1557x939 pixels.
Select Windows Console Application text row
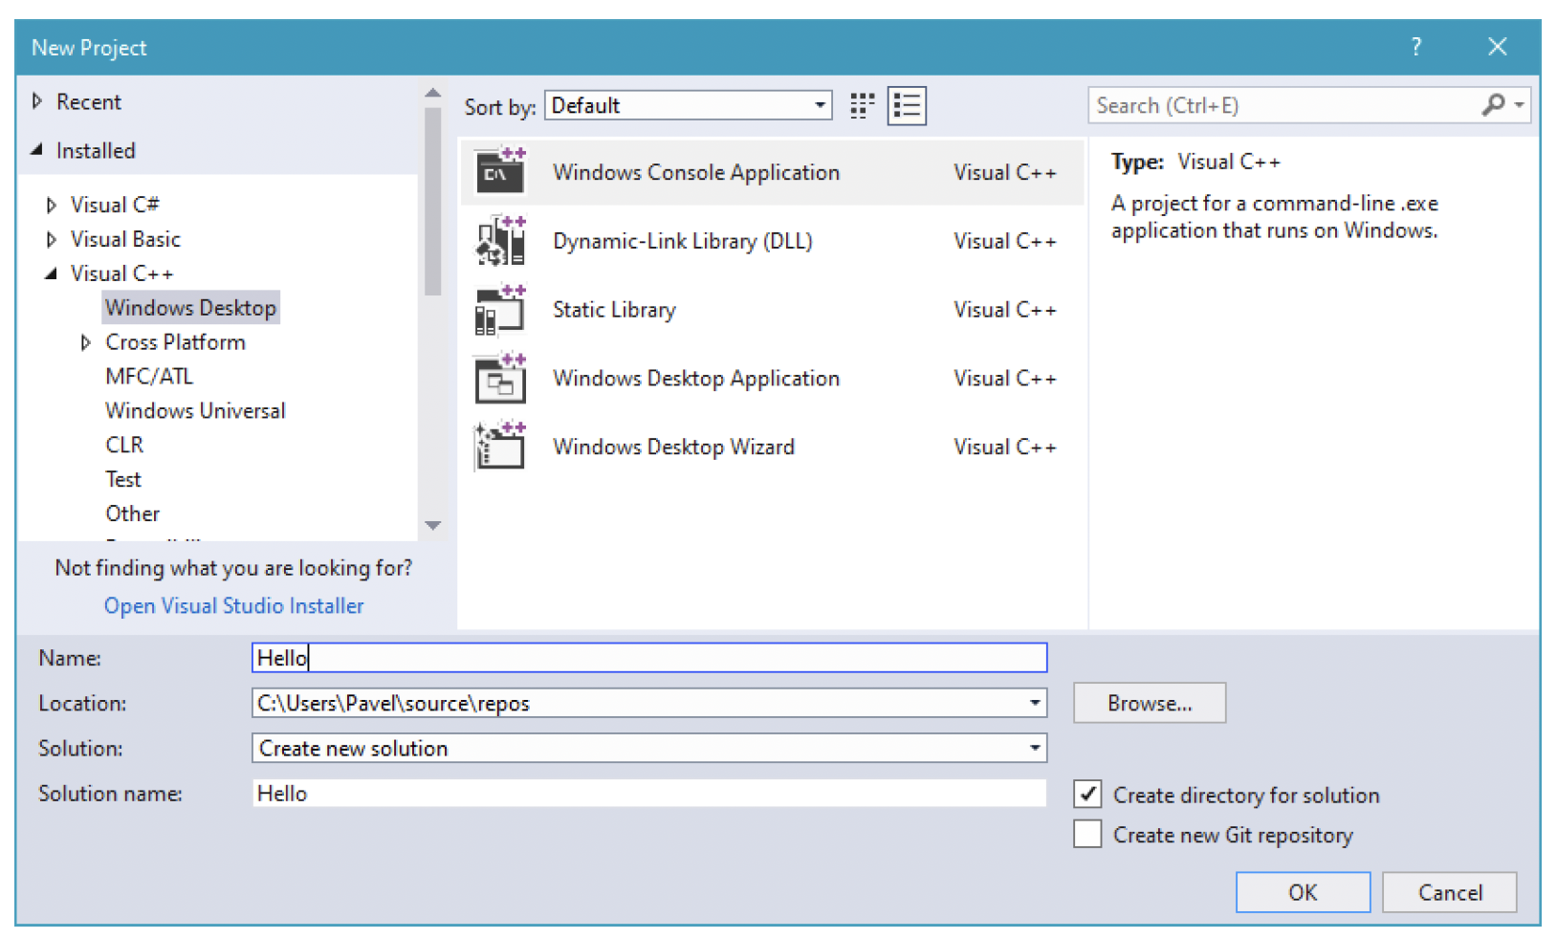[772, 172]
